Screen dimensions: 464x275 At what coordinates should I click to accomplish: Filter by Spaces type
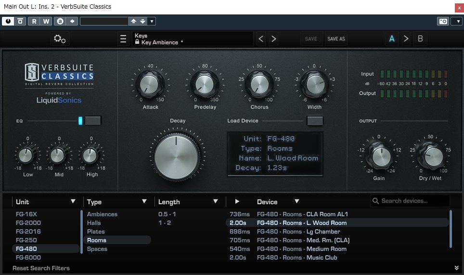97,249
